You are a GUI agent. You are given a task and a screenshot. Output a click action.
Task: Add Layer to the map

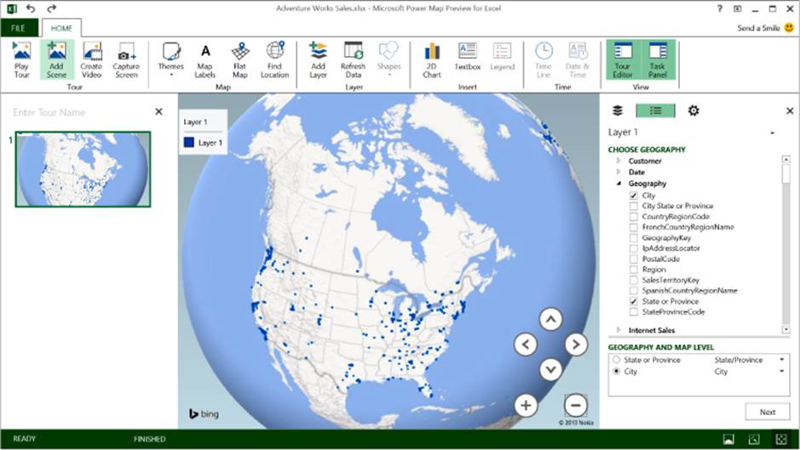(318, 60)
